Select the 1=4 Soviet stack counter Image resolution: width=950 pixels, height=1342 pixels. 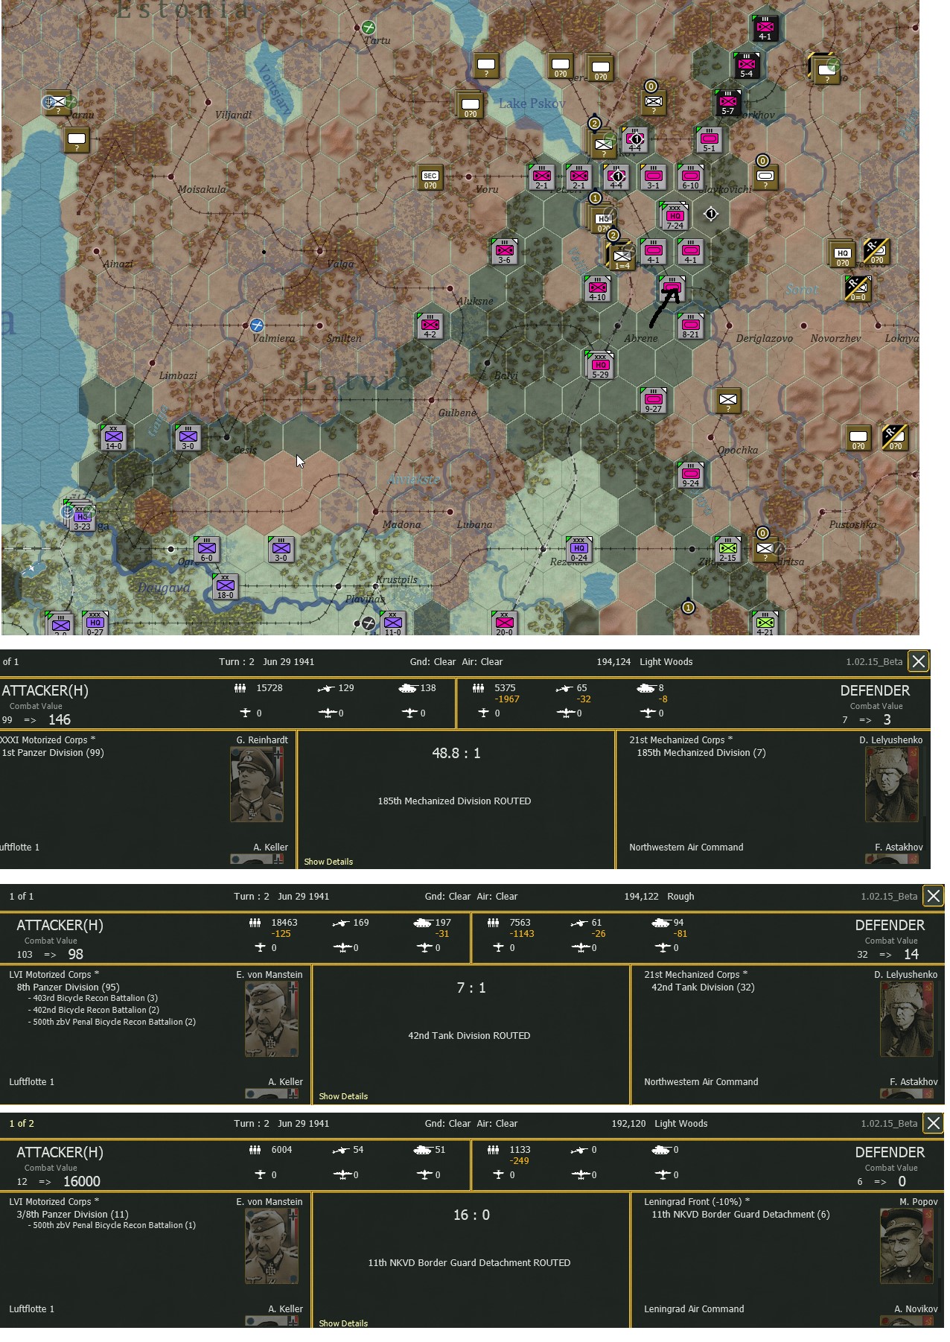621,258
